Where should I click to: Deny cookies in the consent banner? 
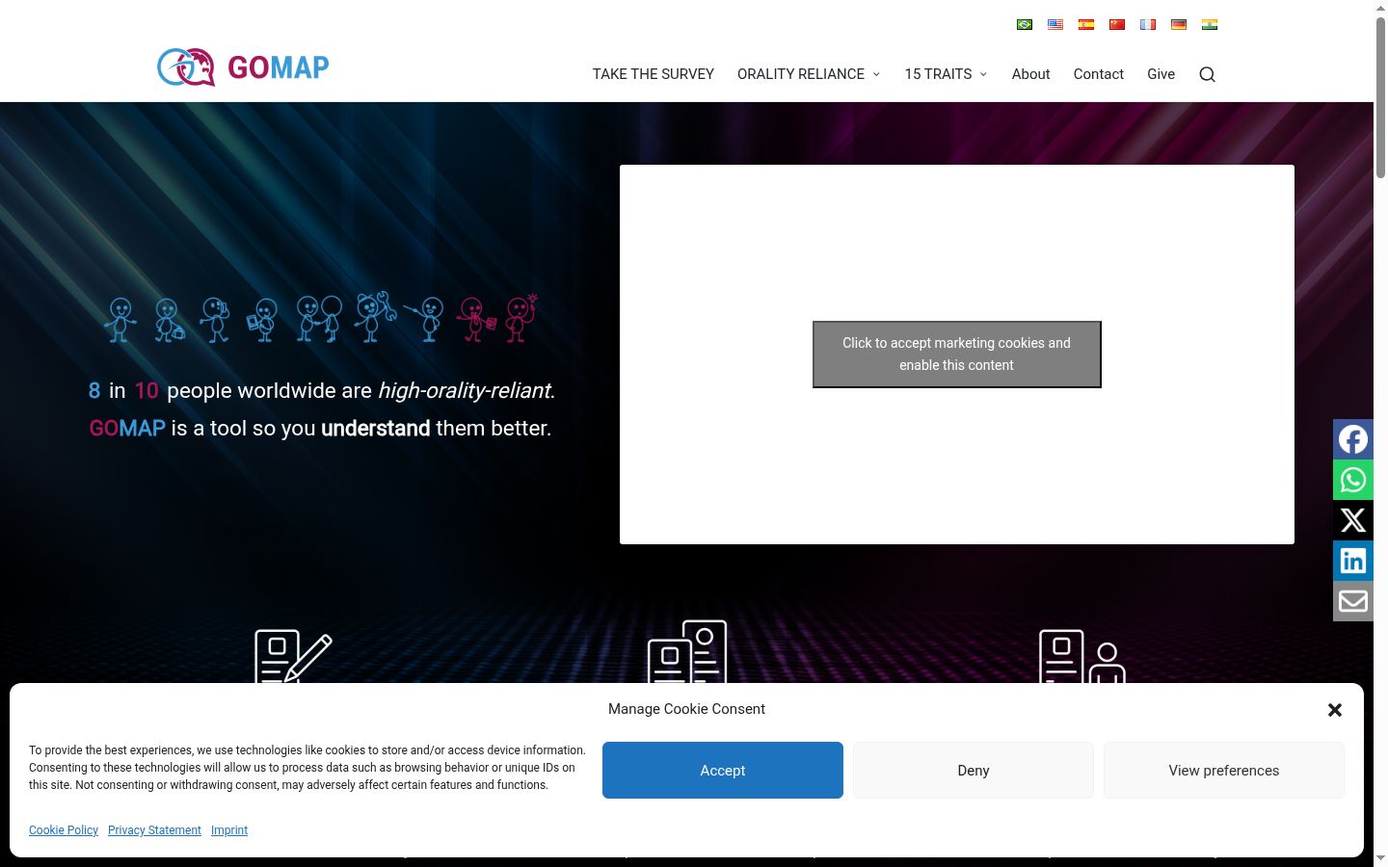974,771
